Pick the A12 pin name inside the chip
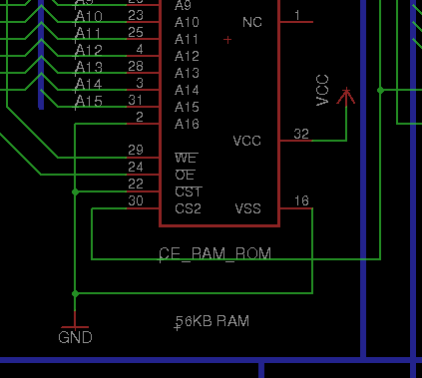The height and width of the screenshot is (378, 422). pos(187,56)
